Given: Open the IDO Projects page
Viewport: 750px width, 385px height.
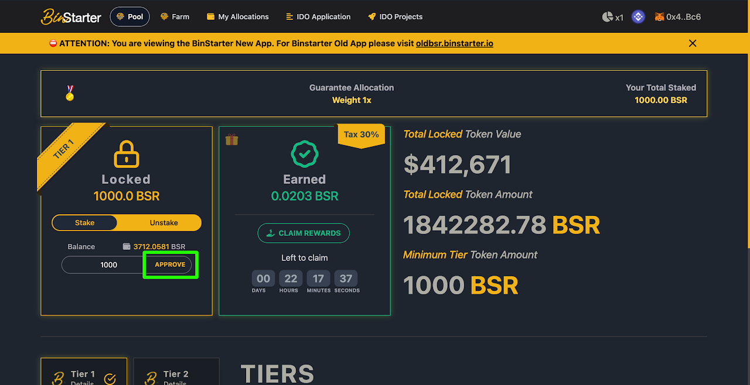Looking at the screenshot, I should (x=396, y=16).
